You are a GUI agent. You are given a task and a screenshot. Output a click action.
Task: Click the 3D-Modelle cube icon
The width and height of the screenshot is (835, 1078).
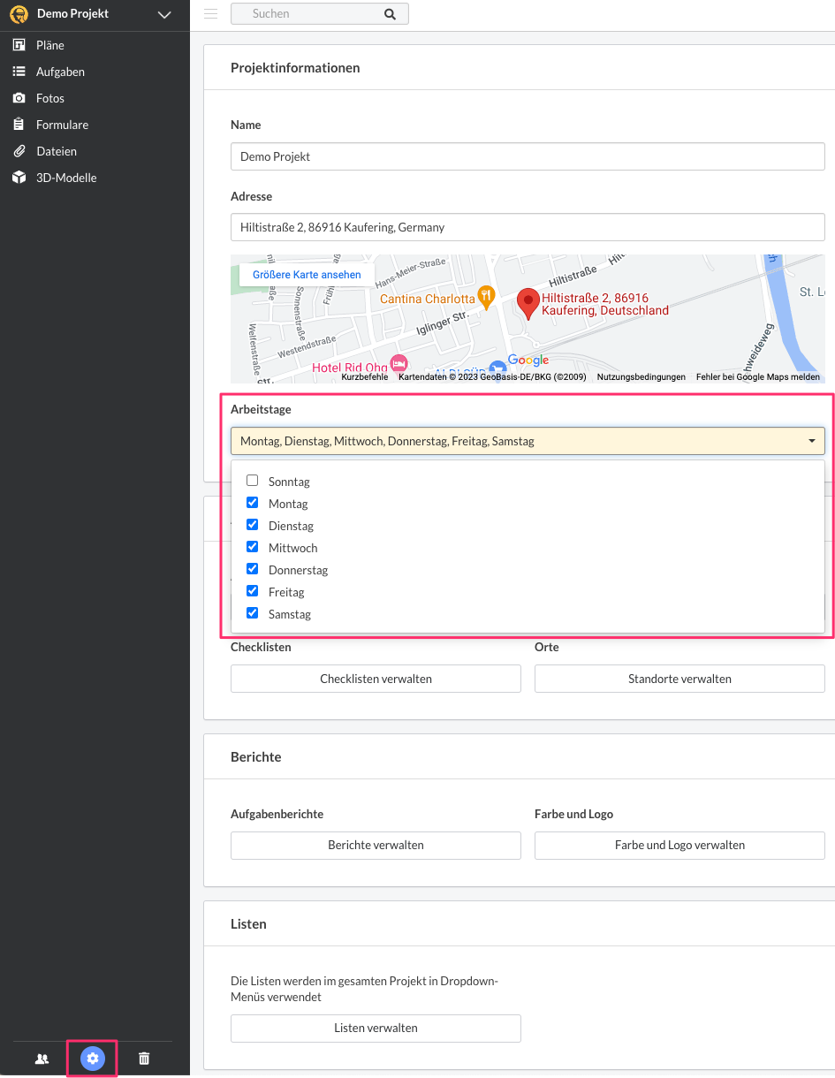19,178
